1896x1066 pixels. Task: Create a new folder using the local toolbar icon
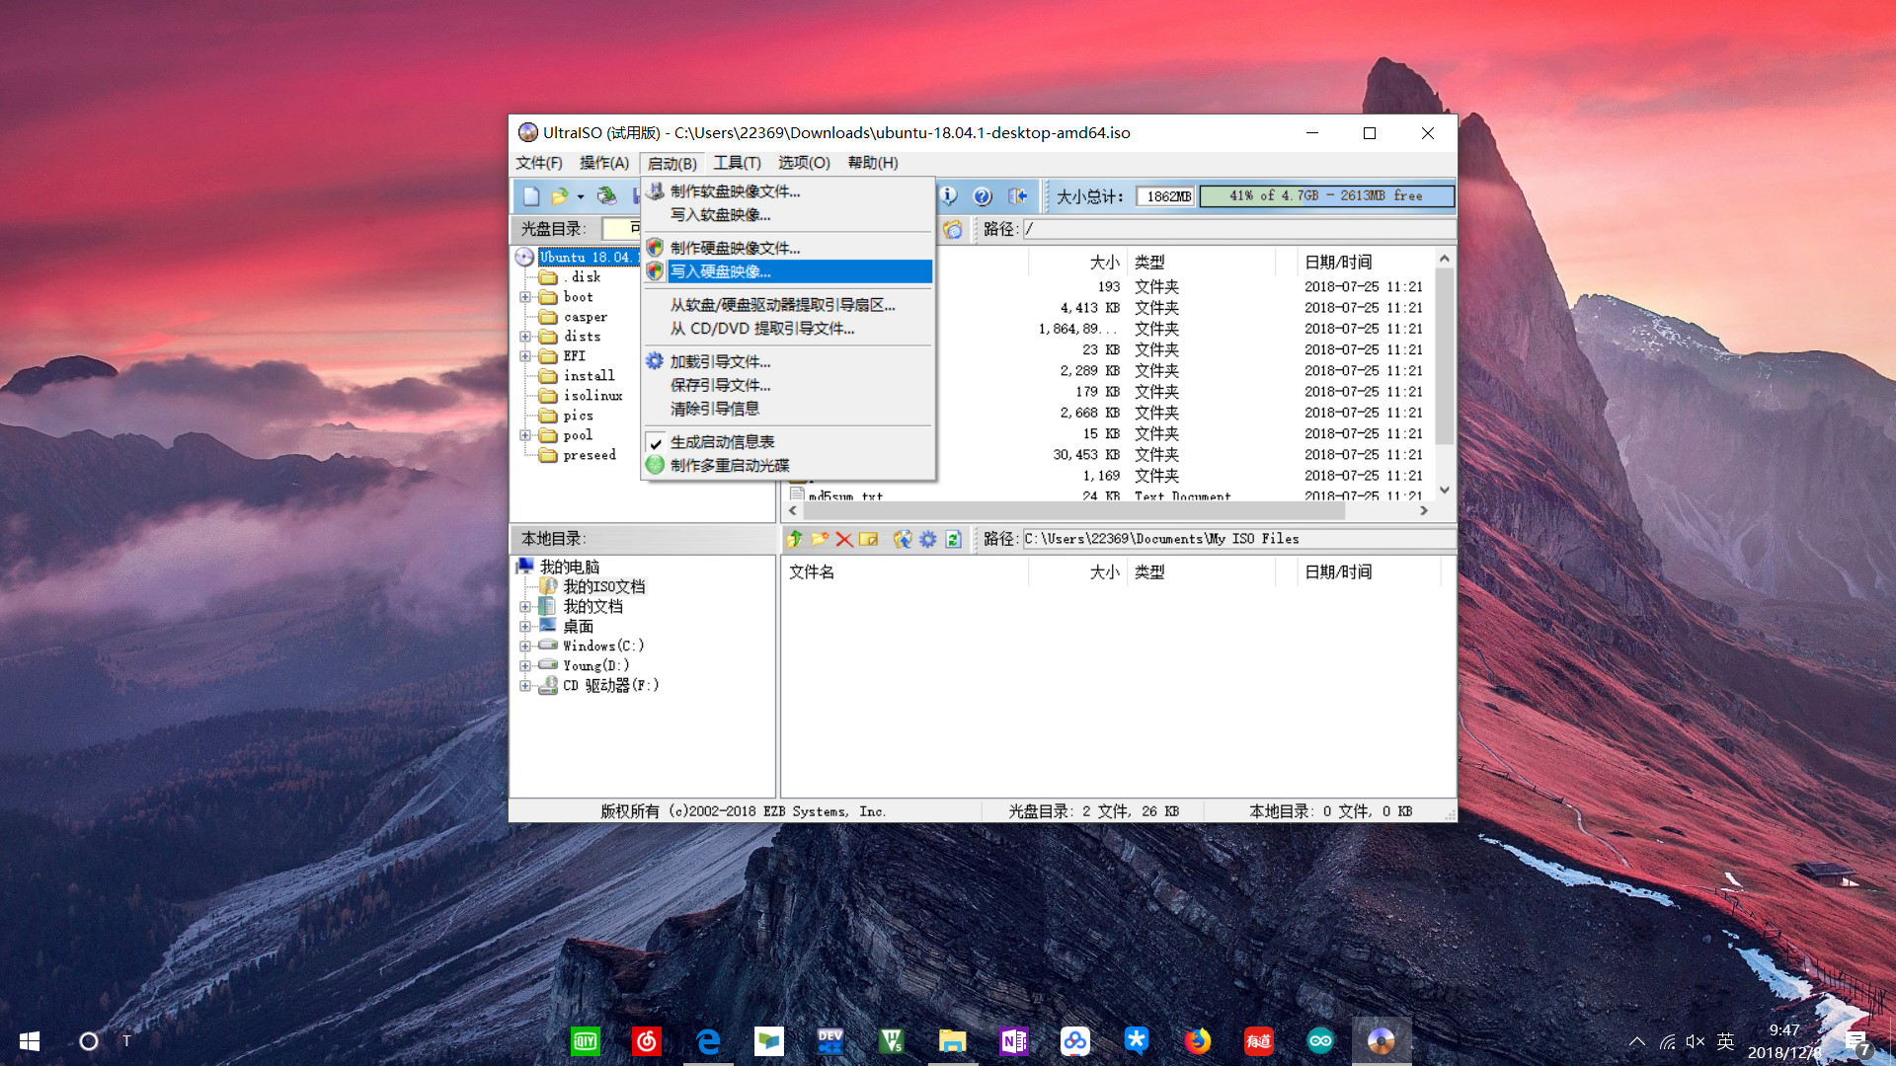tap(820, 539)
